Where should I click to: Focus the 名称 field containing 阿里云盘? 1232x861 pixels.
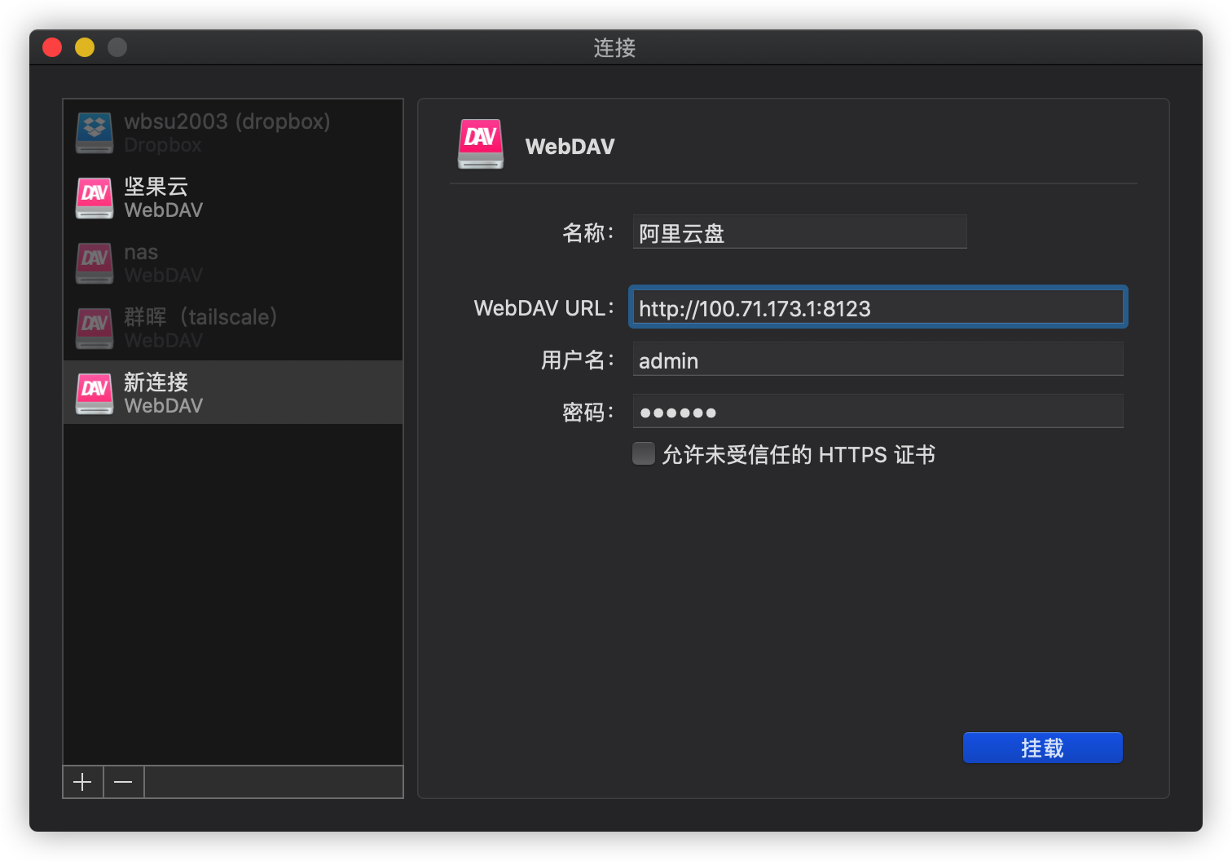coord(800,232)
